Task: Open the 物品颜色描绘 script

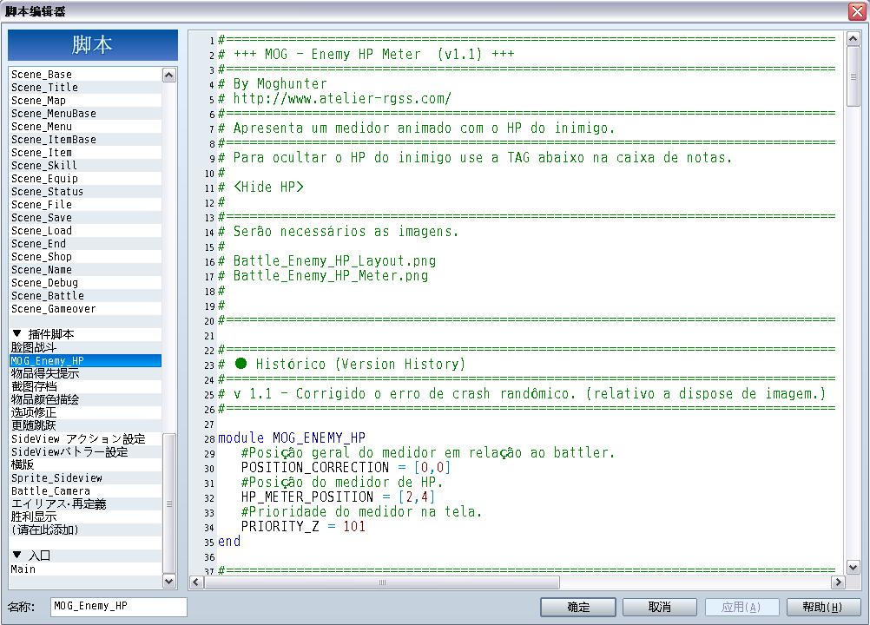Action: click(85, 399)
